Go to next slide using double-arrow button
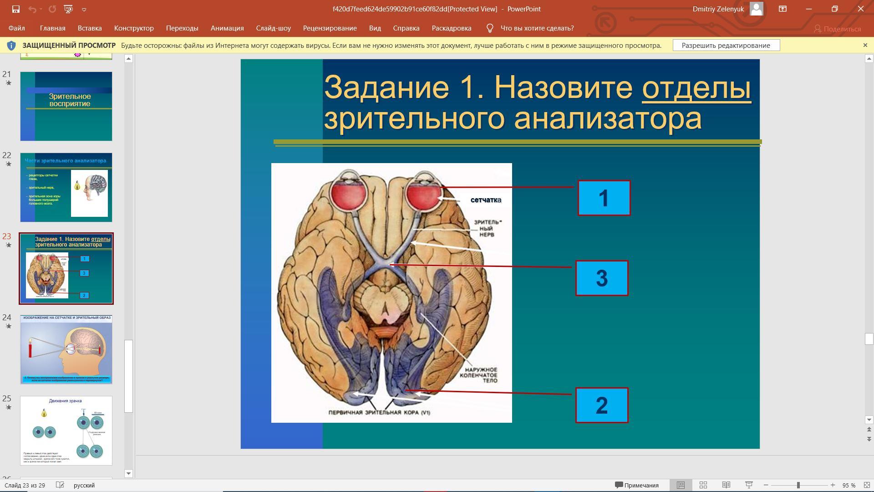Screen dimensions: 874x492 pos(869,439)
